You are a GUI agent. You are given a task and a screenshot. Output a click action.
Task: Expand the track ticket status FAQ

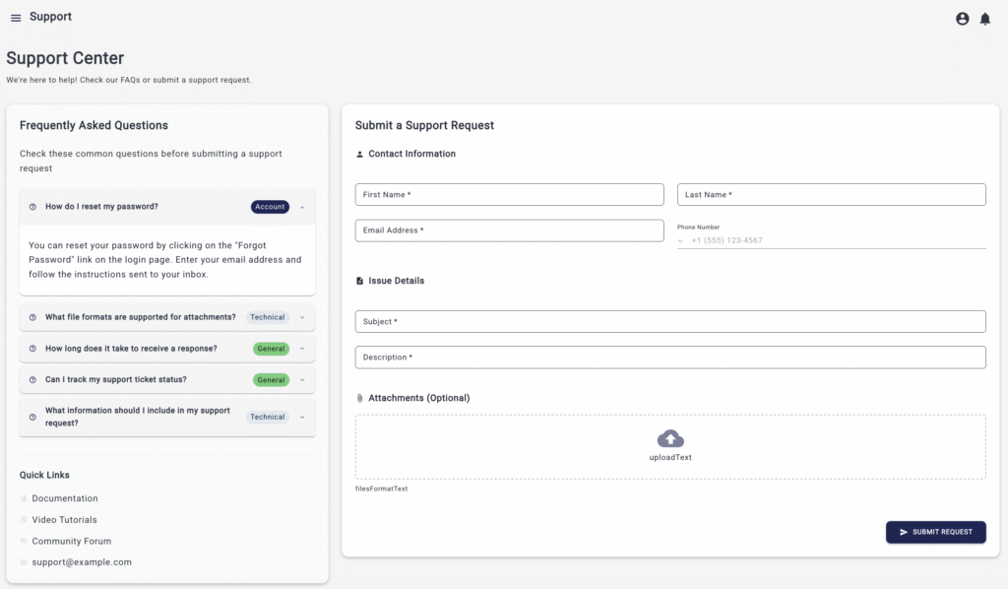[x=302, y=379]
